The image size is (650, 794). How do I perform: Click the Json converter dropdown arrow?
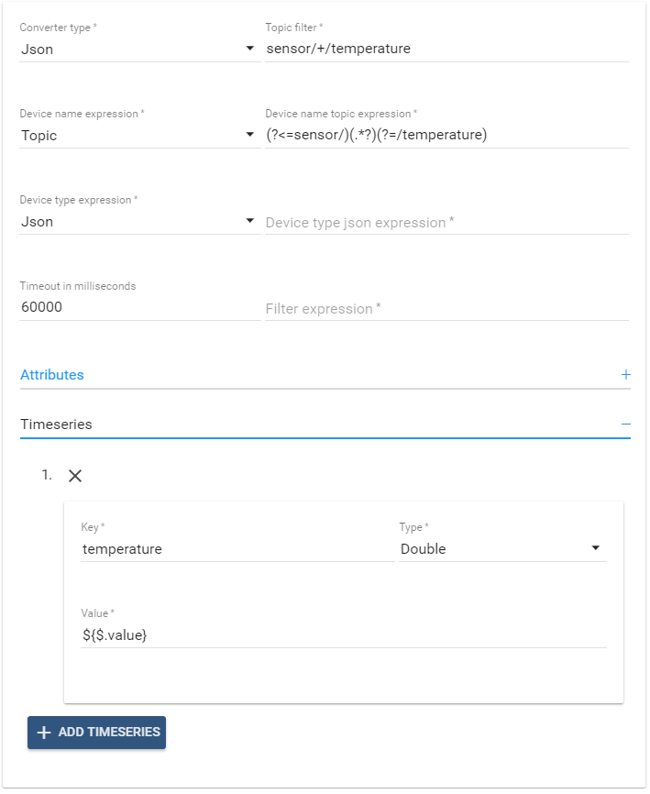(x=250, y=49)
